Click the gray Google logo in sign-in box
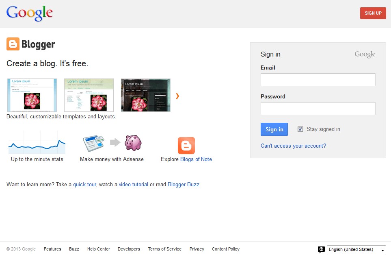This screenshot has height=255, width=391. click(365, 54)
